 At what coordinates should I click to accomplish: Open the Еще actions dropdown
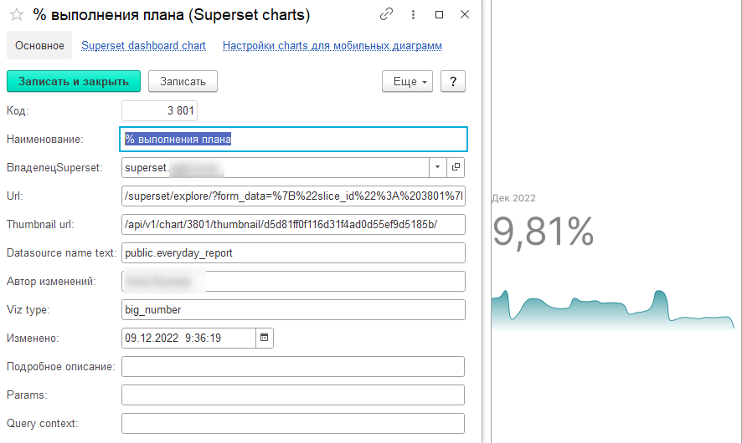click(x=408, y=81)
